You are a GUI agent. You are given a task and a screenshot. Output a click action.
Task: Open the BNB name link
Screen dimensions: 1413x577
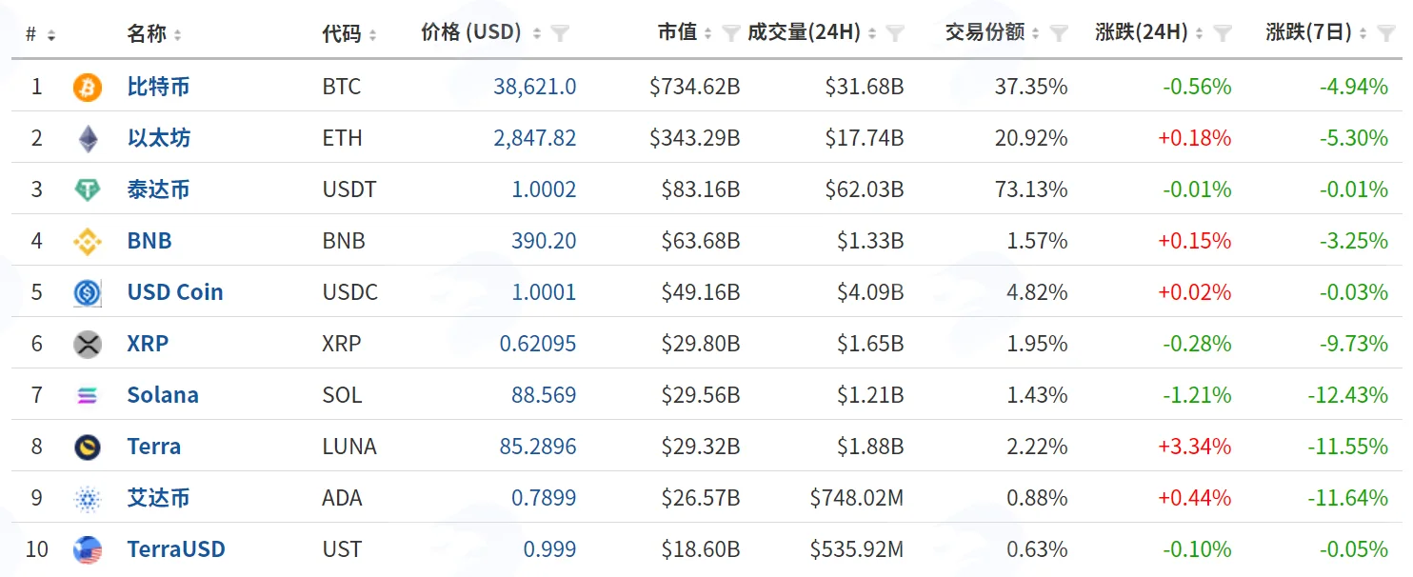click(x=149, y=241)
